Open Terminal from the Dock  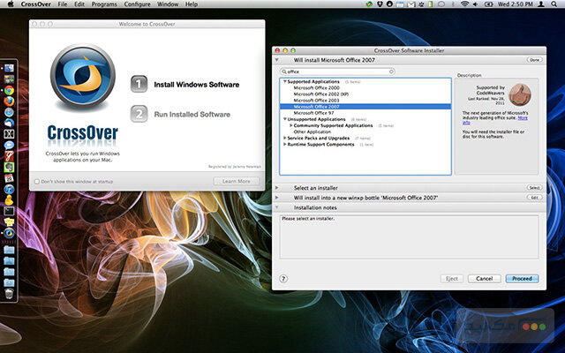click(9, 211)
